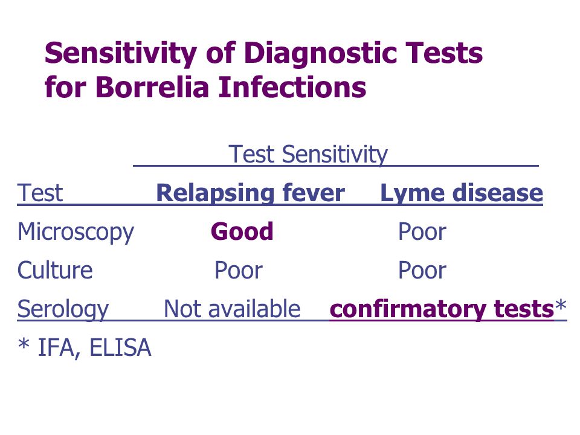Viewport: 580px width, 435px height.
Task: Click the slide title 'Sensitivity of Diagnostic Tests'
Action: pos(263,54)
